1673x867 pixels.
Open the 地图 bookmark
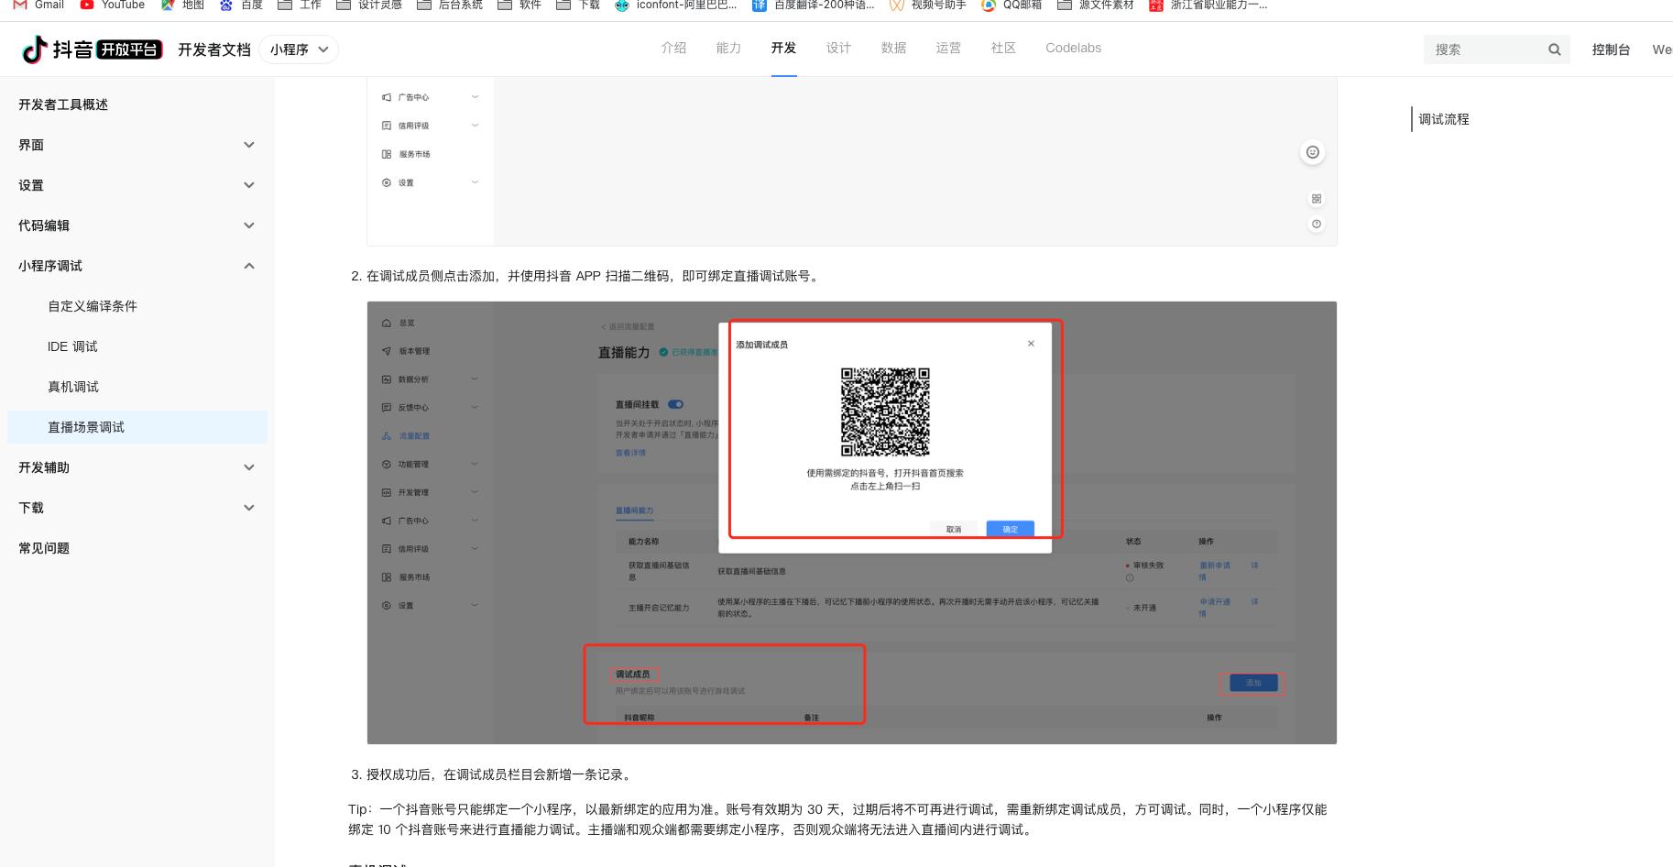pos(182,5)
